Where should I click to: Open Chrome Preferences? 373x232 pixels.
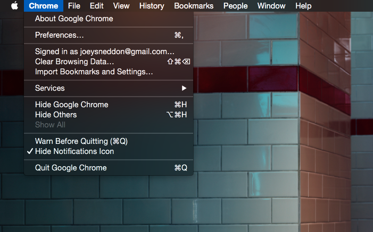tap(59, 35)
